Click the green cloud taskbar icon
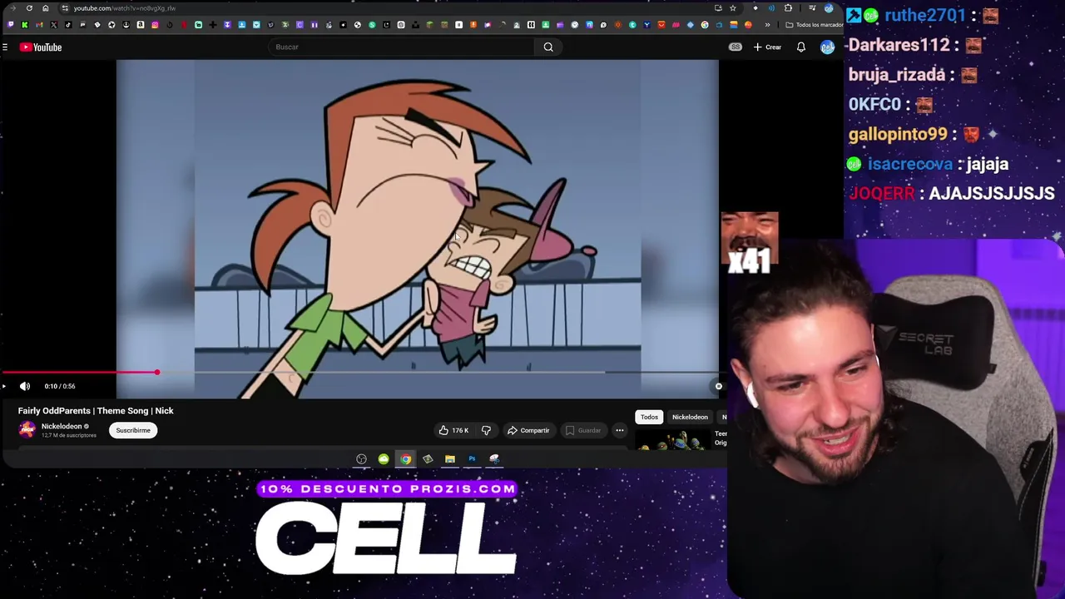Screen dimensions: 1065x599 click(384, 458)
